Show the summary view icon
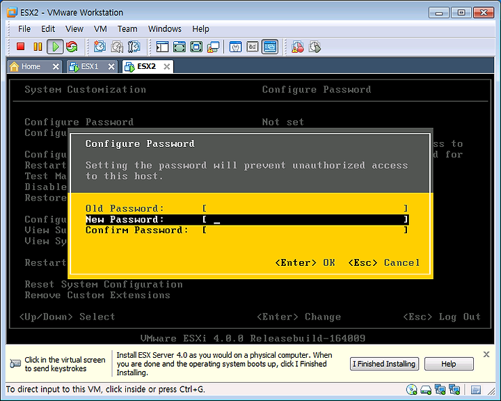 click(235, 47)
